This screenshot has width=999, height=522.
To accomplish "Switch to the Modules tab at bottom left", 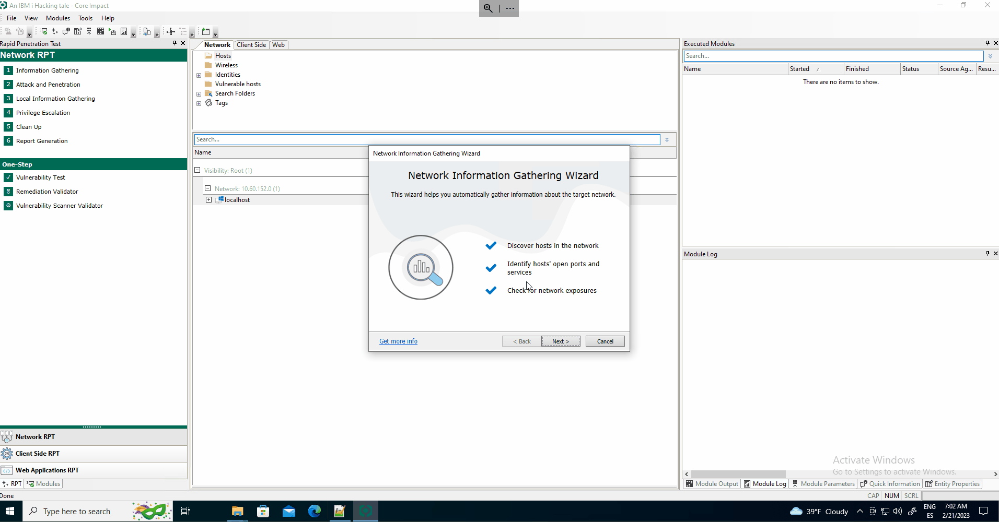I will coord(43,484).
